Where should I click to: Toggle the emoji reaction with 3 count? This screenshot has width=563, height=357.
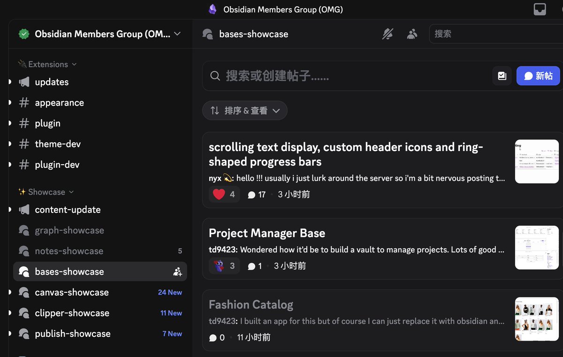coord(224,266)
